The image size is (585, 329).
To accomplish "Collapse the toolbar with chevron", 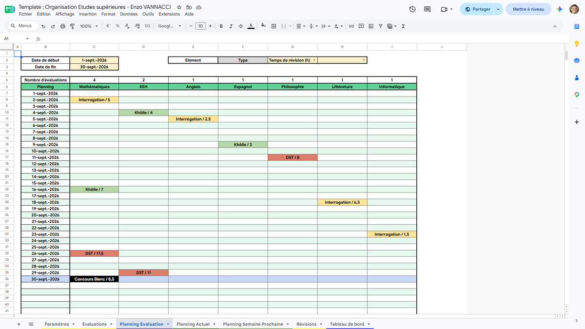I will pos(554,26).
